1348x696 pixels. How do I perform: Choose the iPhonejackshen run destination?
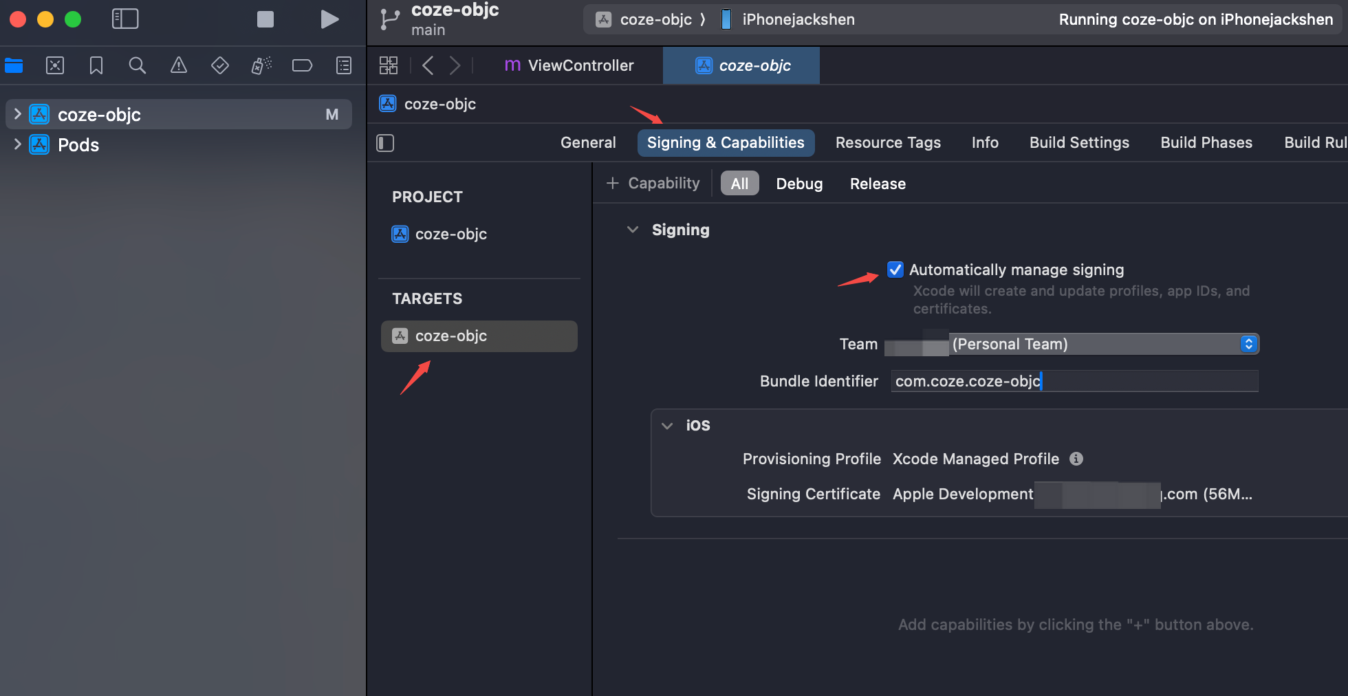coord(788,19)
